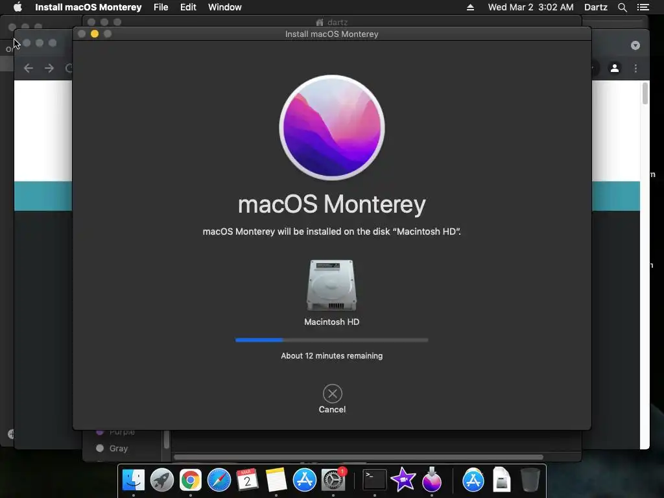Image resolution: width=664 pixels, height=498 pixels.
Task: Open Calendar from the Dock
Action: click(x=247, y=480)
